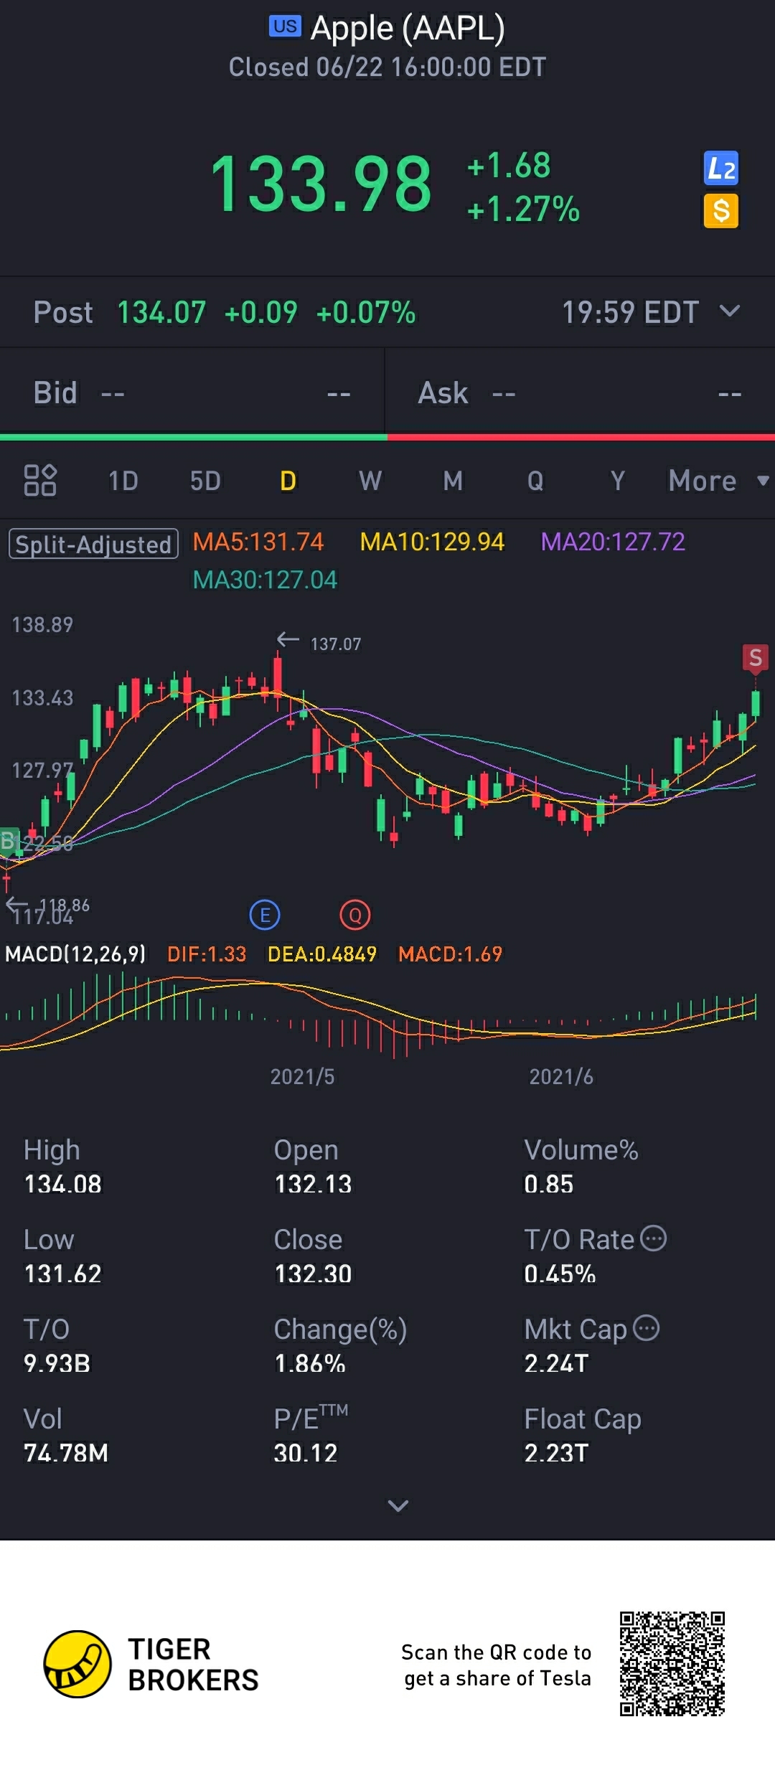This screenshot has height=1788, width=775.
Task: Tap the MA20:127.72 indicator label
Action: [x=613, y=542]
